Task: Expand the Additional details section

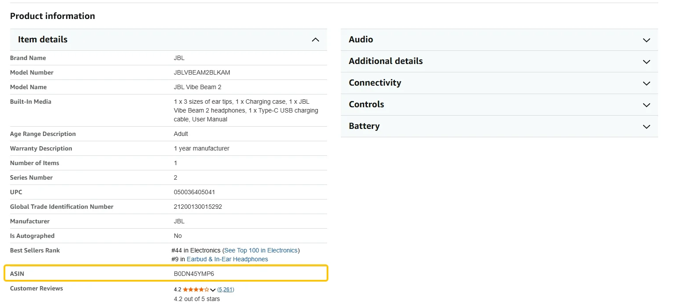Action: pyautogui.click(x=499, y=61)
